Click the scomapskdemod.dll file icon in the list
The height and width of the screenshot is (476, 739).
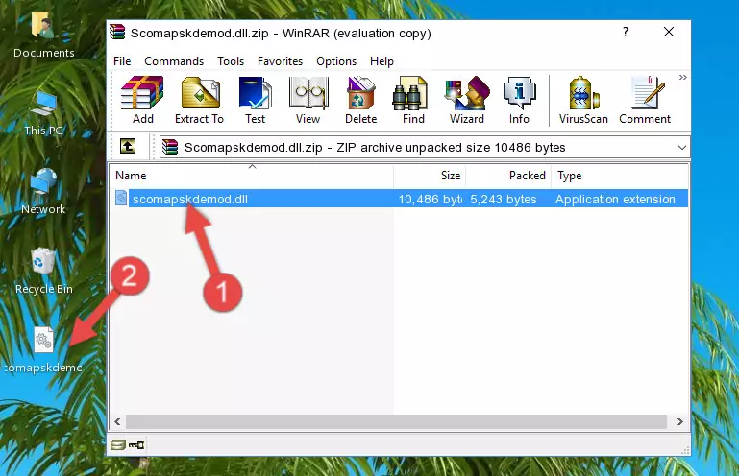click(121, 199)
